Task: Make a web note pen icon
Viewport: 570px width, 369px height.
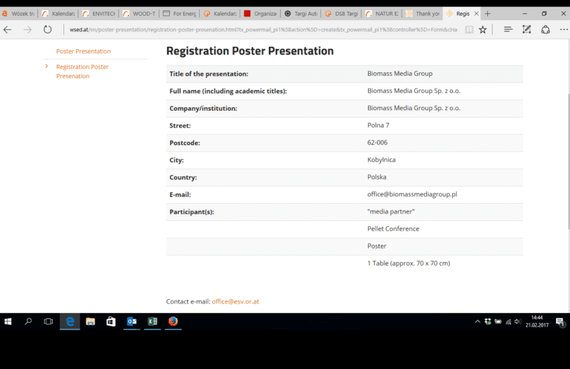Action: [527, 30]
